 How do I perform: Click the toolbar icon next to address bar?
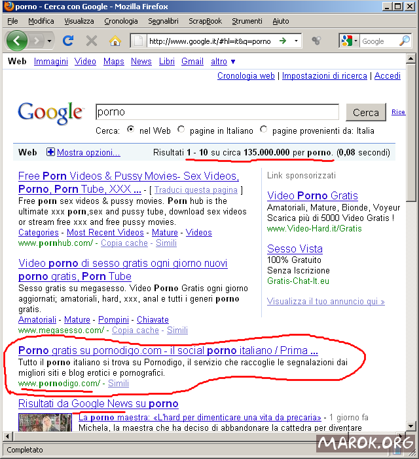coord(316,41)
